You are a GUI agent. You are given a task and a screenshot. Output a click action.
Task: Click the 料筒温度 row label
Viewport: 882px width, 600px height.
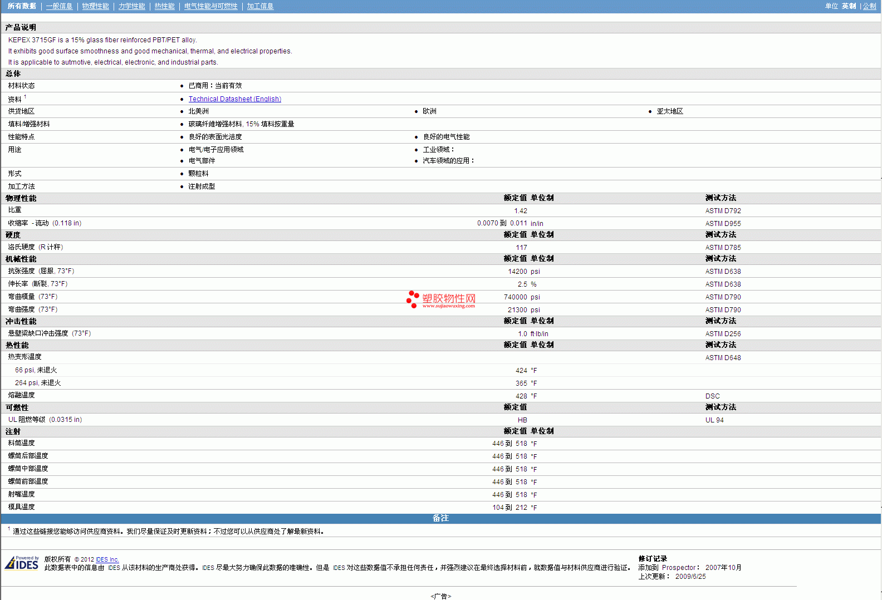pyautogui.click(x=21, y=443)
